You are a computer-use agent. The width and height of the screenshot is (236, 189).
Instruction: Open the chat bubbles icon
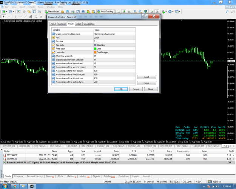click(233, 12)
